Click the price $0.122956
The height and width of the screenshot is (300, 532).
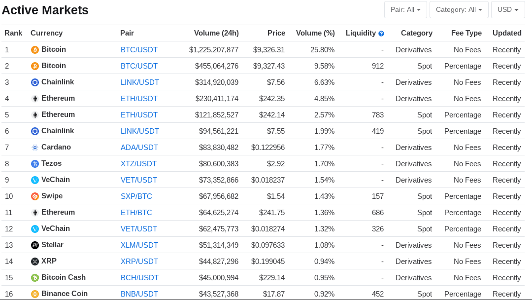268,148
